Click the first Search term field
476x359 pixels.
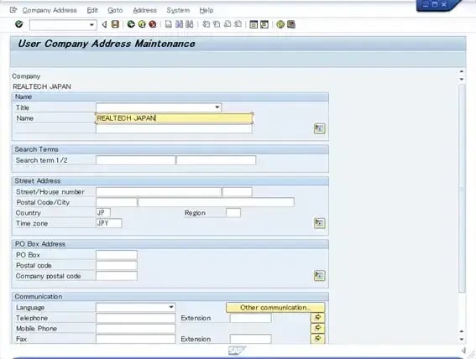click(135, 160)
